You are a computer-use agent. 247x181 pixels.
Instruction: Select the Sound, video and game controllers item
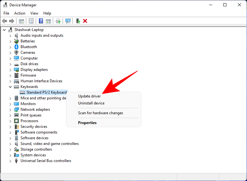(x=49, y=144)
